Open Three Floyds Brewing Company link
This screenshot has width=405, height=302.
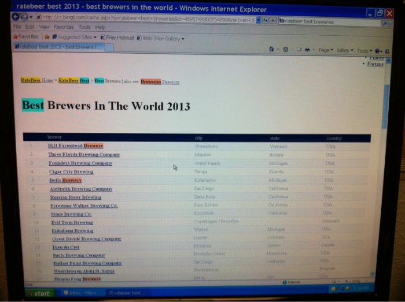(x=84, y=154)
